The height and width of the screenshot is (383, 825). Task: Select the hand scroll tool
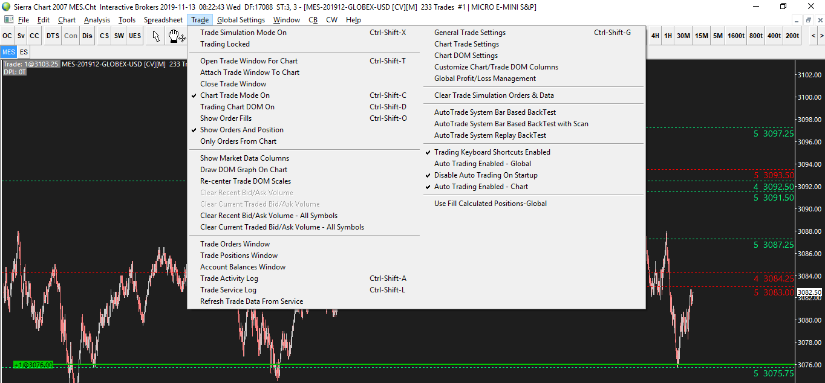[177, 36]
